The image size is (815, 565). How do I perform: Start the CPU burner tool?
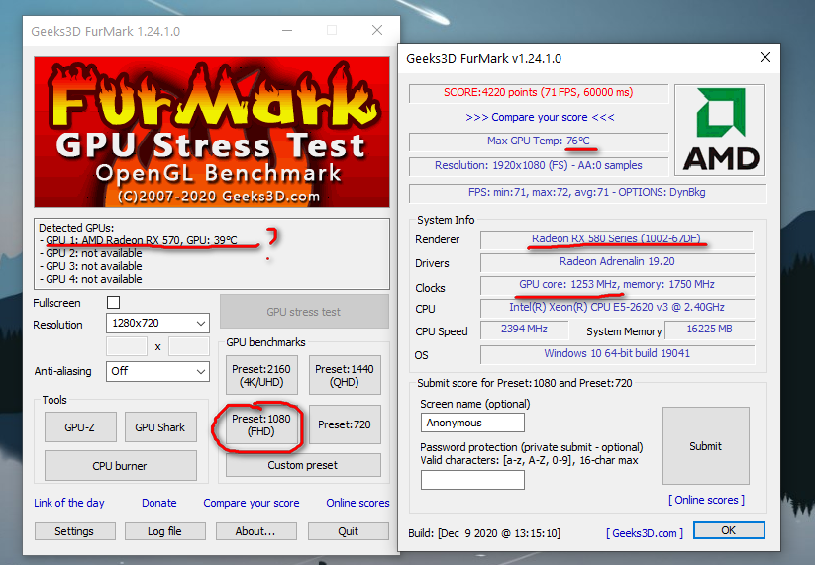click(120, 466)
